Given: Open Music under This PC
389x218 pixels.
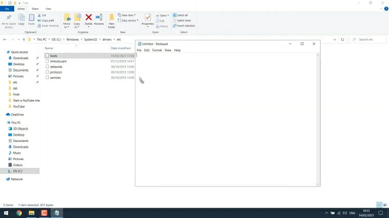Looking at the screenshot, I should [x=17, y=153].
